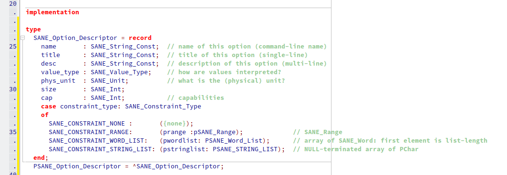Click line number 25 in the gutter

13,47
